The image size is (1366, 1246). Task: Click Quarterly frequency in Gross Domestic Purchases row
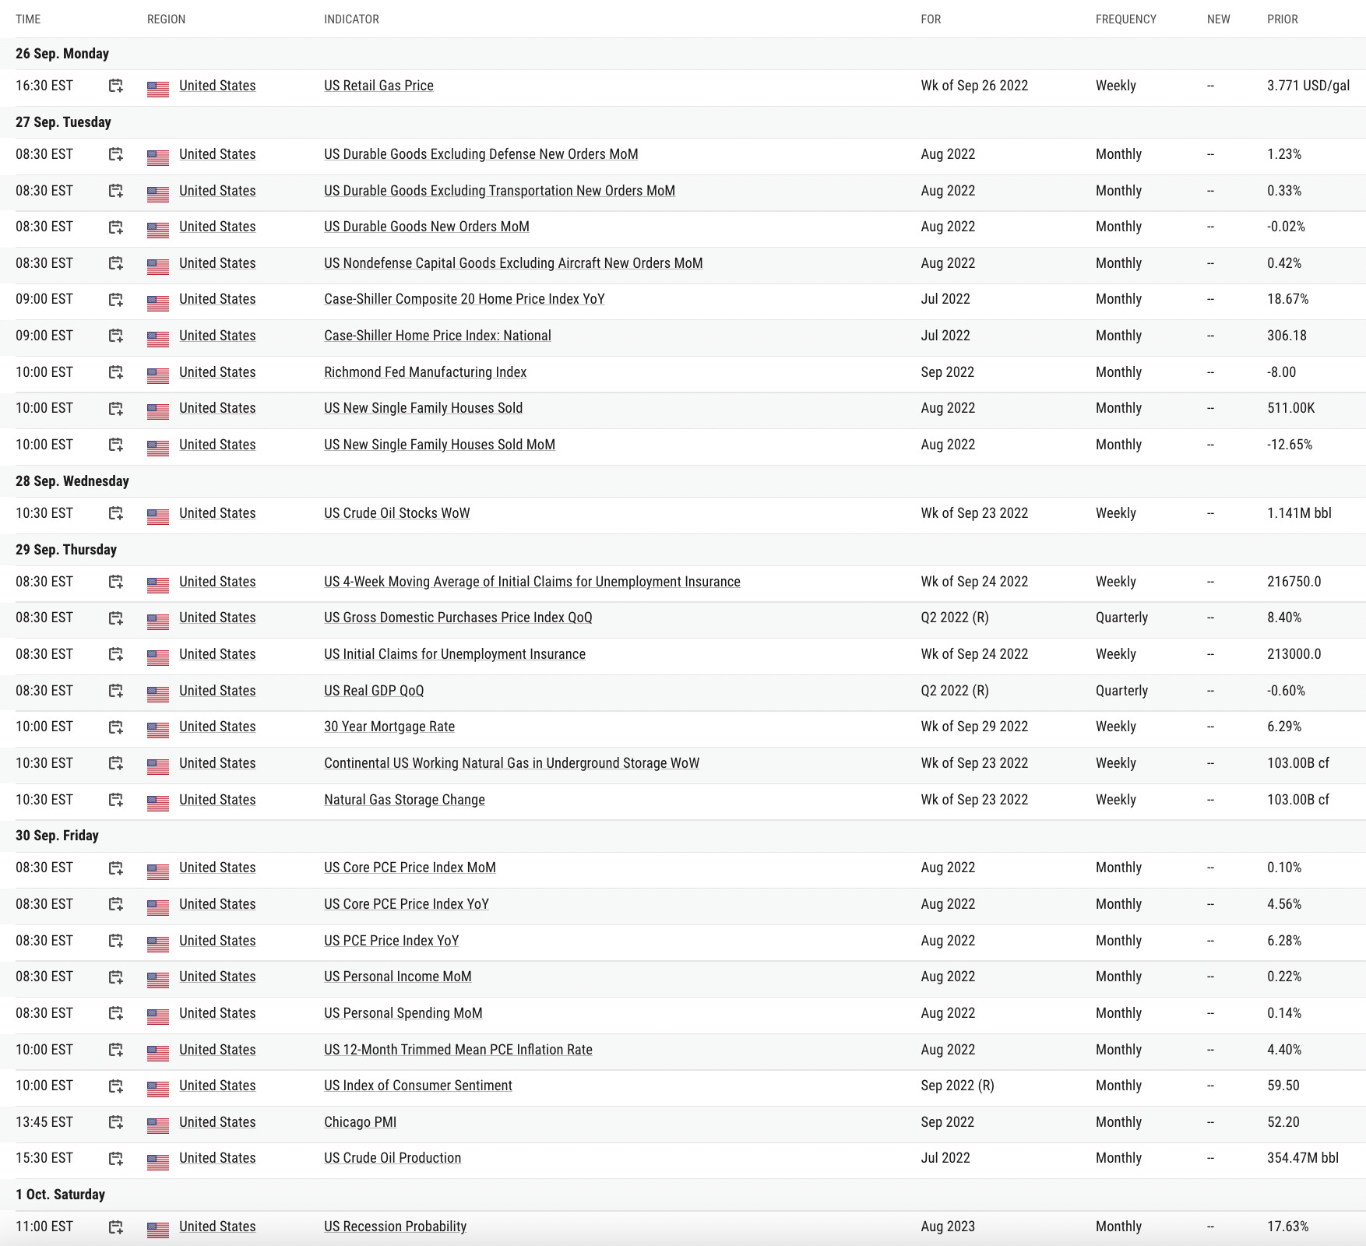click(x=1121, y=618)
